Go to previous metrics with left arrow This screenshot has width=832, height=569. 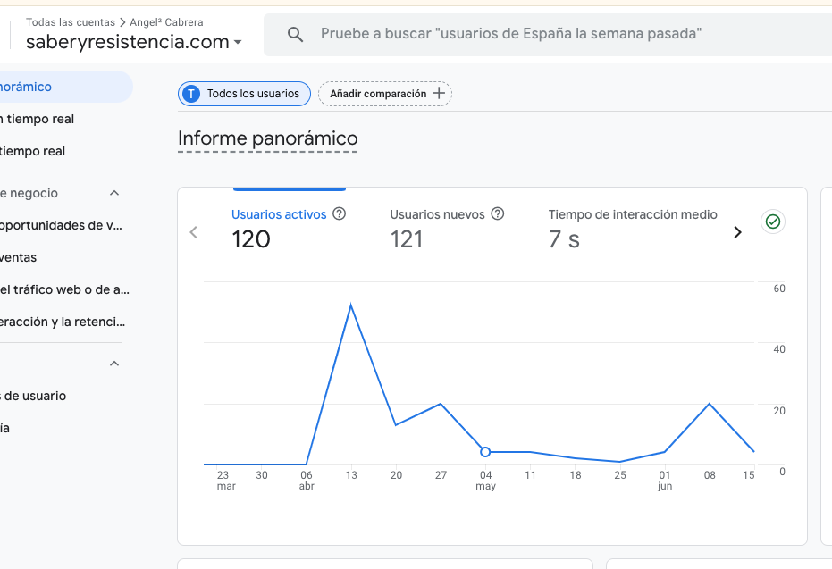193,232
